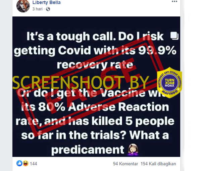Click the blue thumbs-up Like reaction icon
This screenshot has height=171, width=198.
click(19, 163)
